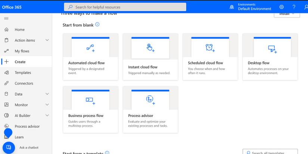Click the My flows icon
The image size is (308, 154).
(x=6, y=51)
